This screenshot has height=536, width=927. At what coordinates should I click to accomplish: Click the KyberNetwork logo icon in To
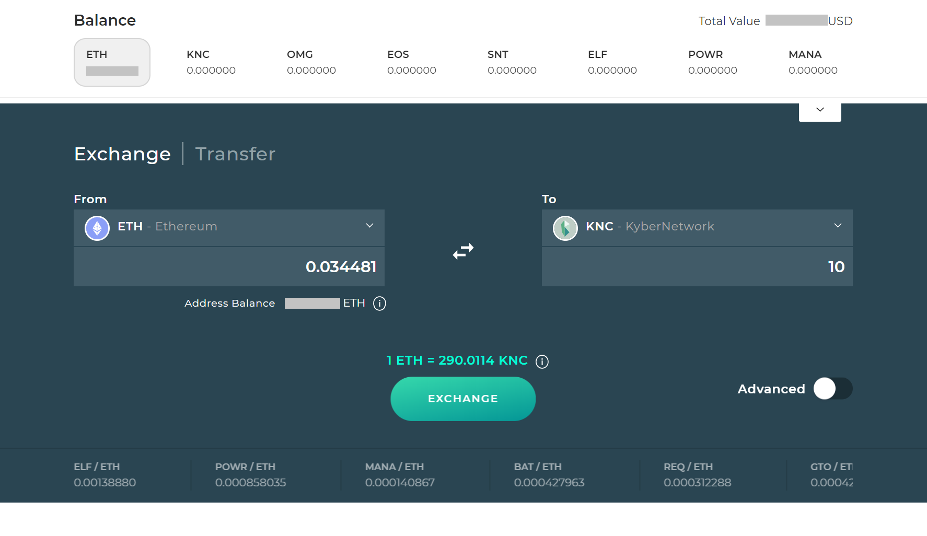click(x=565, y=228)
